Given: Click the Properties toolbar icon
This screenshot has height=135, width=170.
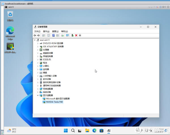Looking at the screenshot, I should (48, 35).
